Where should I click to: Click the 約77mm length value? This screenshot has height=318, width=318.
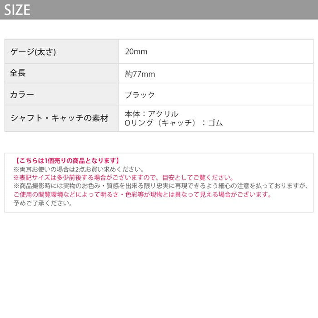(x=140, y=74)
